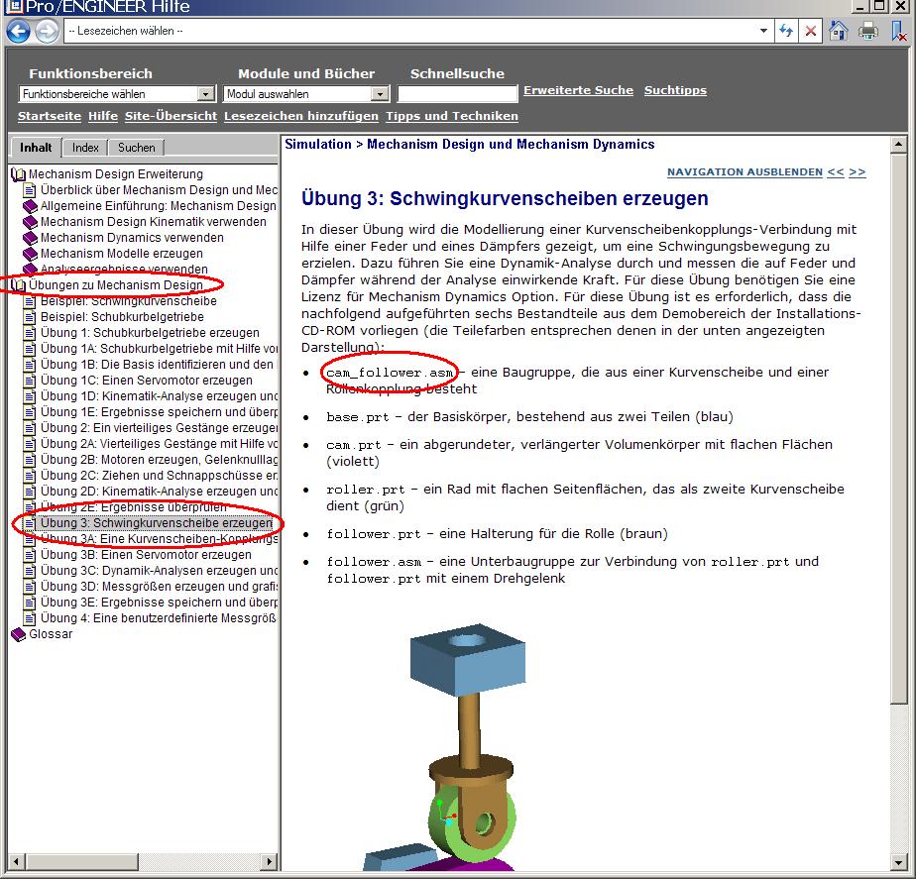This screenshot has height=879, width=916.
Task: Click the Erweiterte Suche link
Action: tap(578, 90)
